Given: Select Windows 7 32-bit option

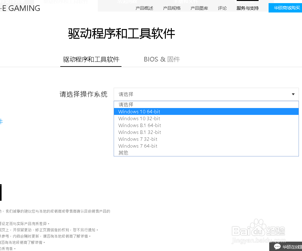Looking at the screenshot, I should pos(206,139).
